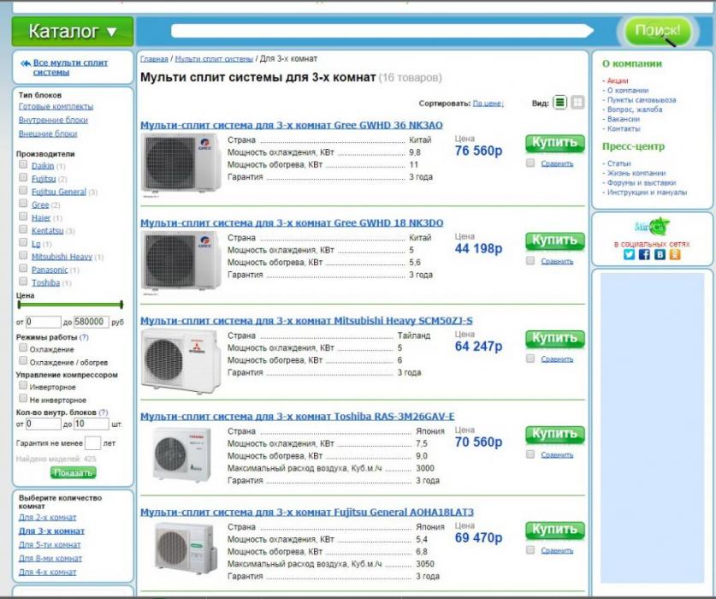Open the Twitter social icon
This screenshot has height=599, width=716.
click(629, 254)
